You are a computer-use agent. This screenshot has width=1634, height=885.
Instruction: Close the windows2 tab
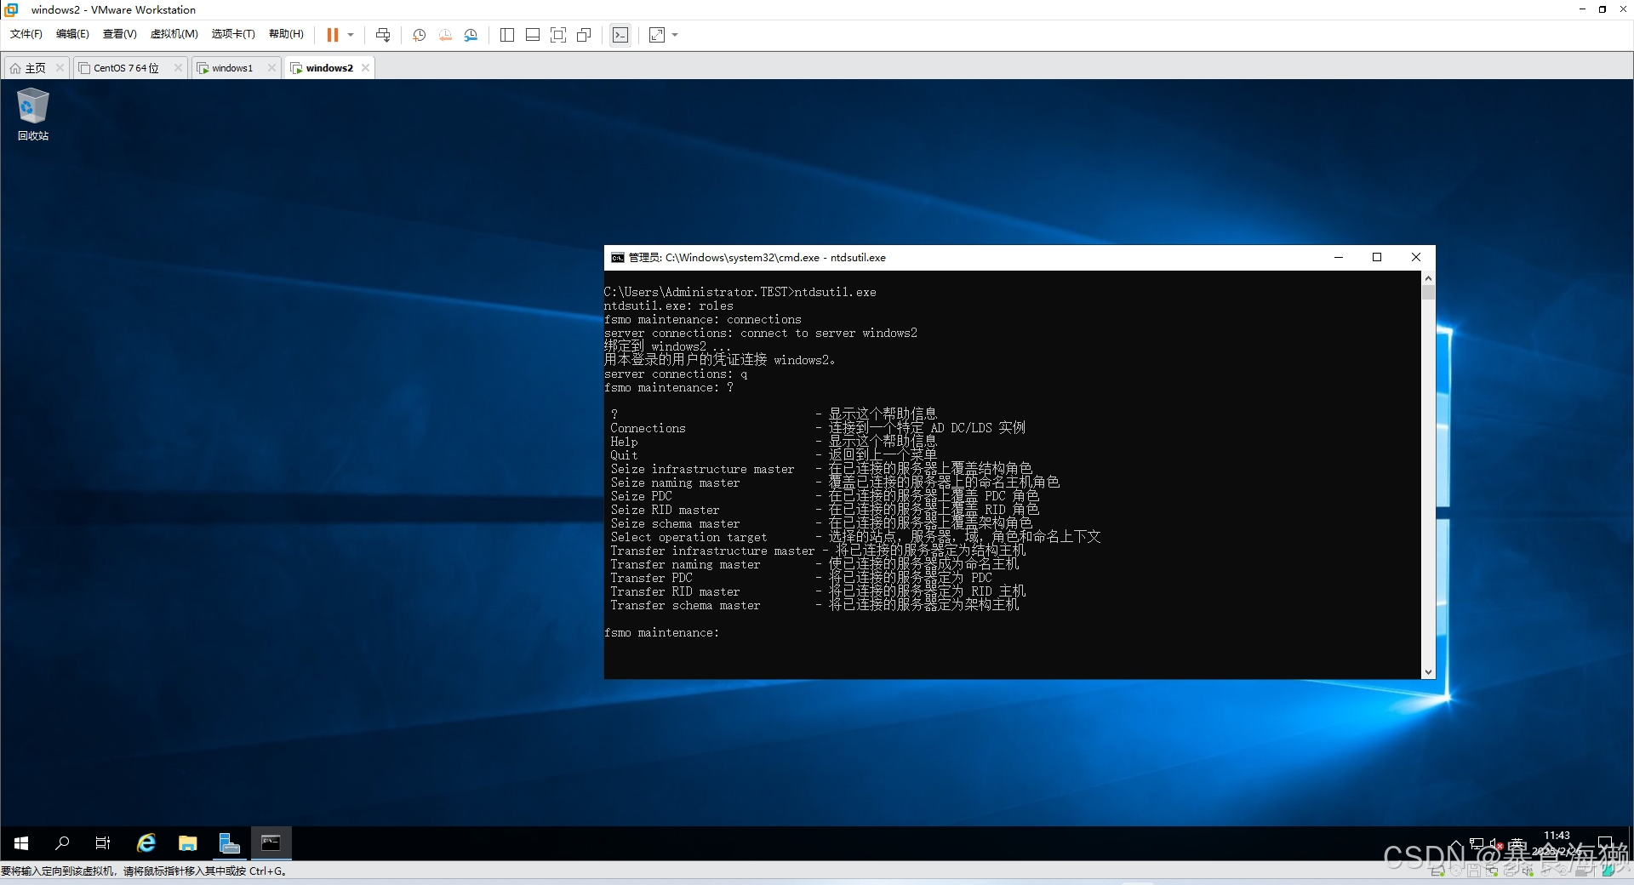click(366, 68)
